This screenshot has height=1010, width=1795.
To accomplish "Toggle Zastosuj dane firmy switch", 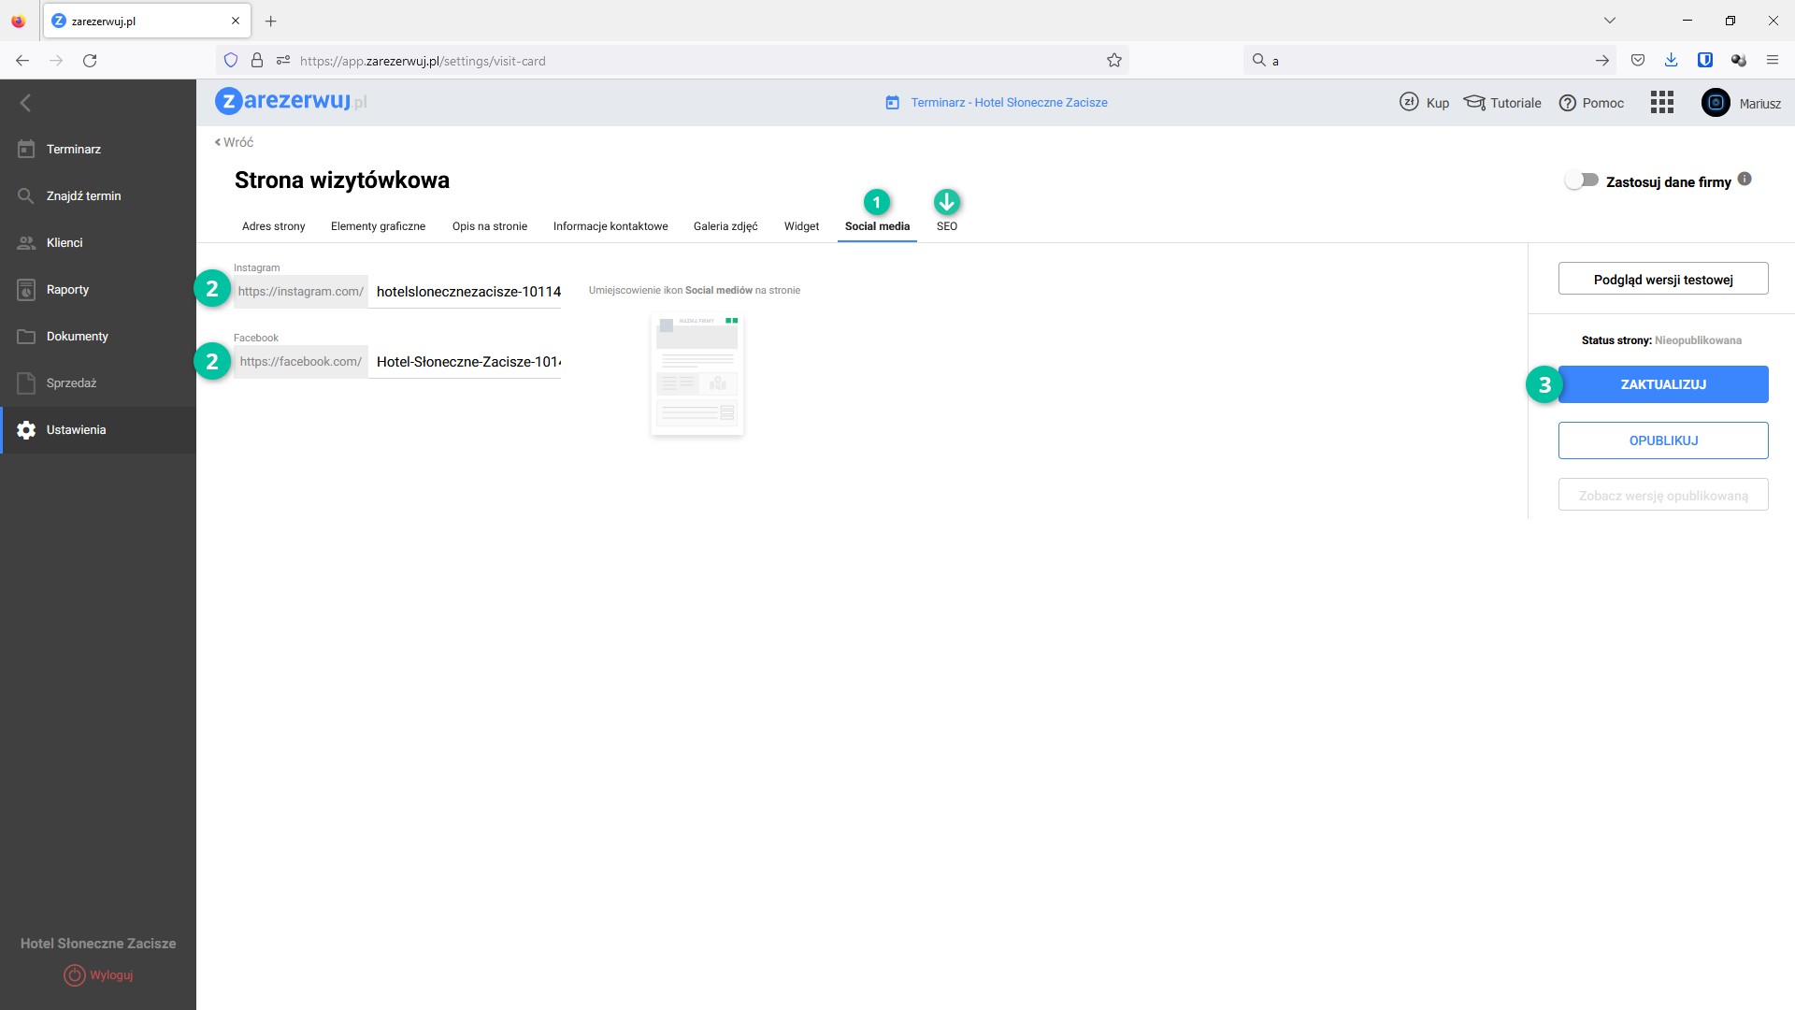I will 1582,180.
